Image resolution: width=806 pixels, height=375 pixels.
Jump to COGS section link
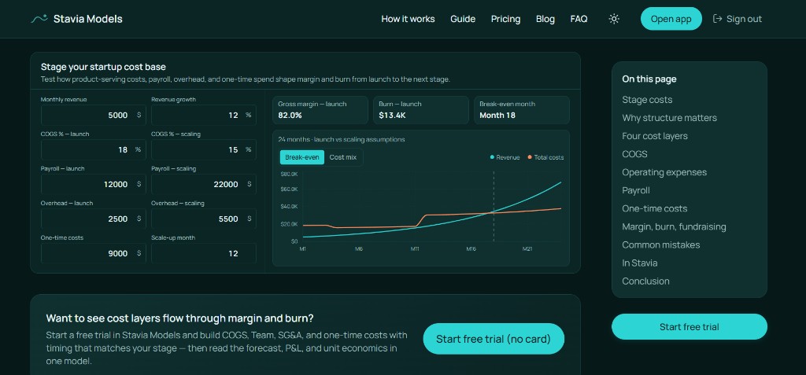tap(634, 154)
